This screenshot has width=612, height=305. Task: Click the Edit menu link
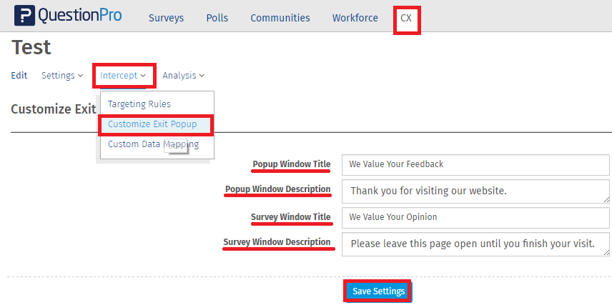[19, 75]
